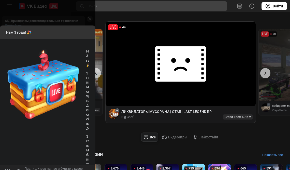
Task: Click the plus create-stream icon
Action: pos(252,6)
